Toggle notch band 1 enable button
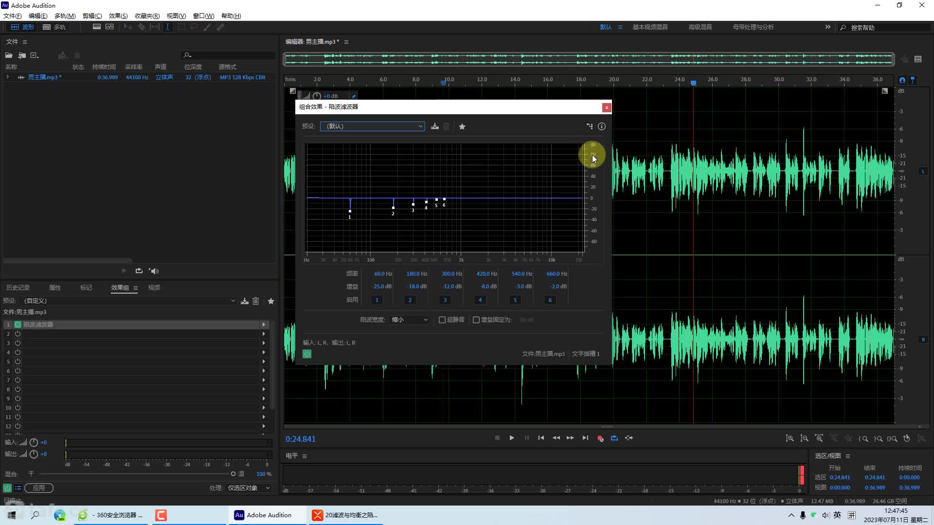Viewport: 934px width, 525px height. (377, 300)
